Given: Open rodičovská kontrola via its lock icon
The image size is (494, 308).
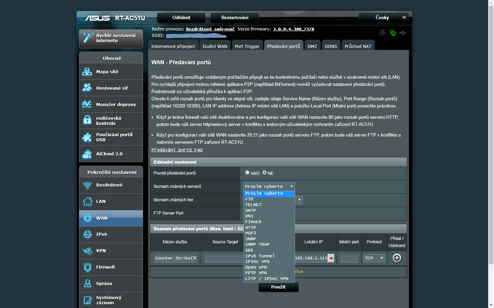Looking at the screenshot, I should click(x=87, y=121).
